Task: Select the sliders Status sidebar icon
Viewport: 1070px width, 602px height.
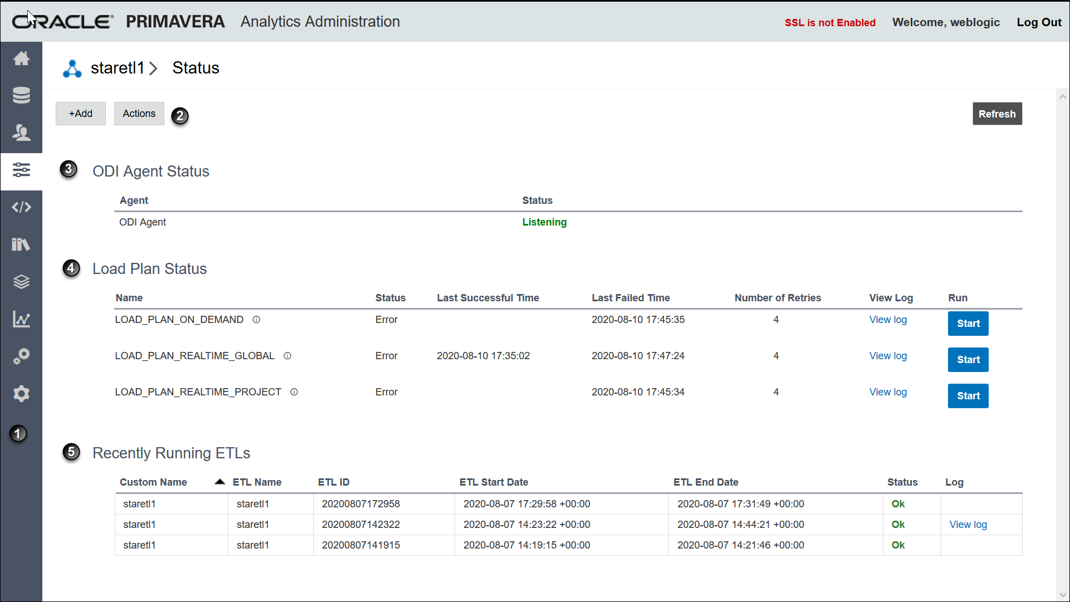Action: coord(21,170)
